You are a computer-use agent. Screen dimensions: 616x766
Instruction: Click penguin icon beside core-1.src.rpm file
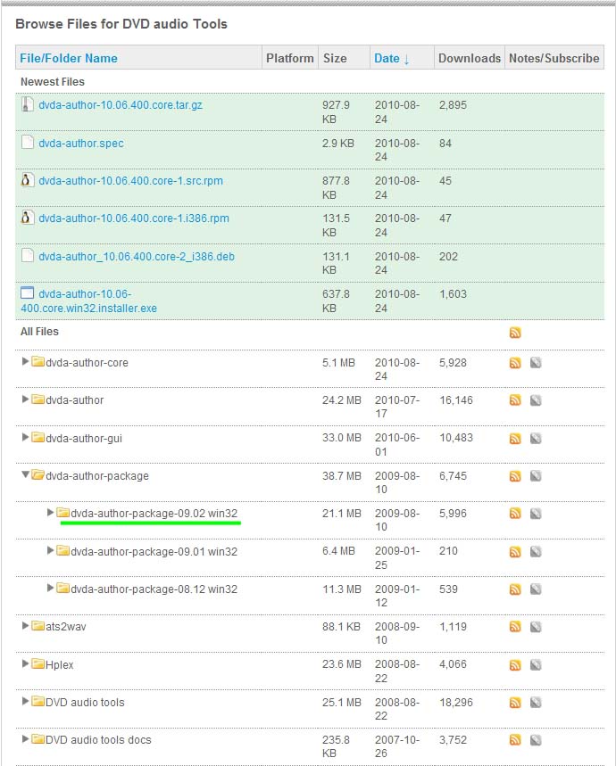pyautogui.click(x=28, y=180)
